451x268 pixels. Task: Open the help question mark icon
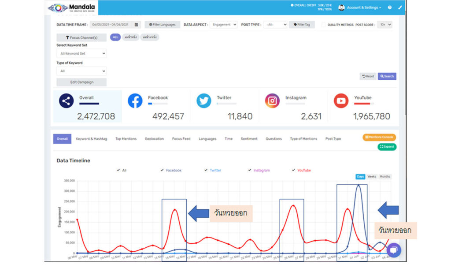click(x=390, y=7)
